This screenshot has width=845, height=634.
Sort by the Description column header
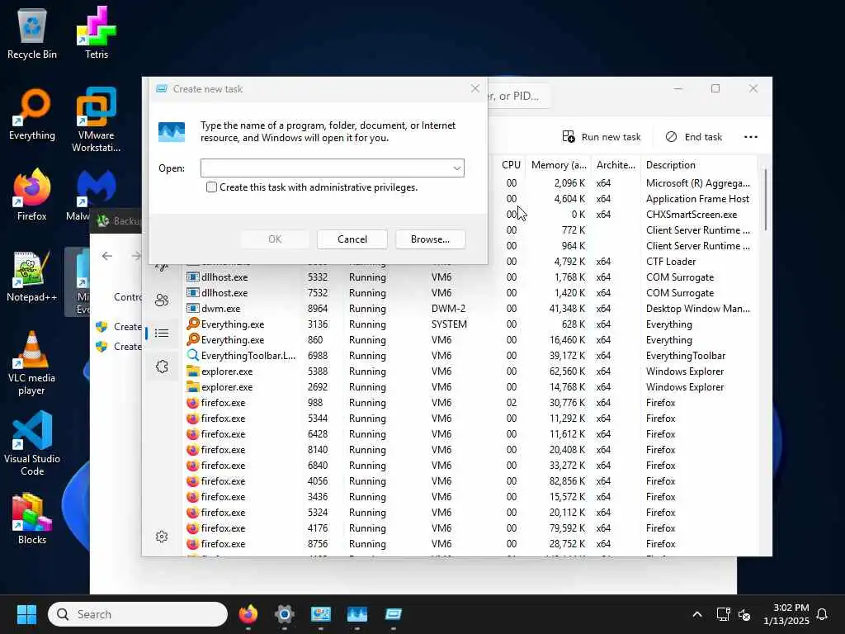point(699,165)
